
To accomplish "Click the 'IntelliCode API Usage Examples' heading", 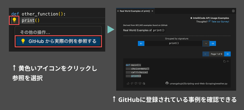I will tap(211, 18).
